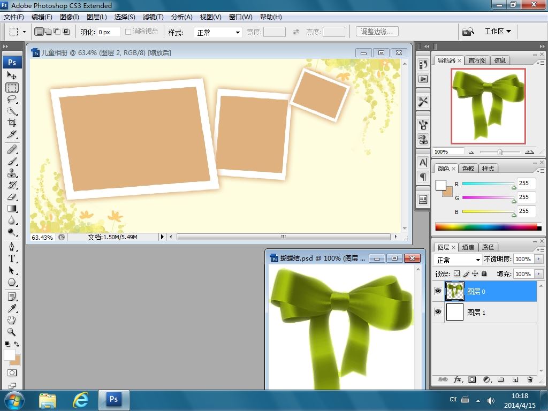Select the Hand tool
The image size is (548, 411).
coord(12,320)
